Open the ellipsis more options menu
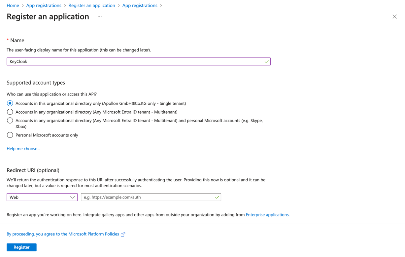 click(x=100, y=17)
